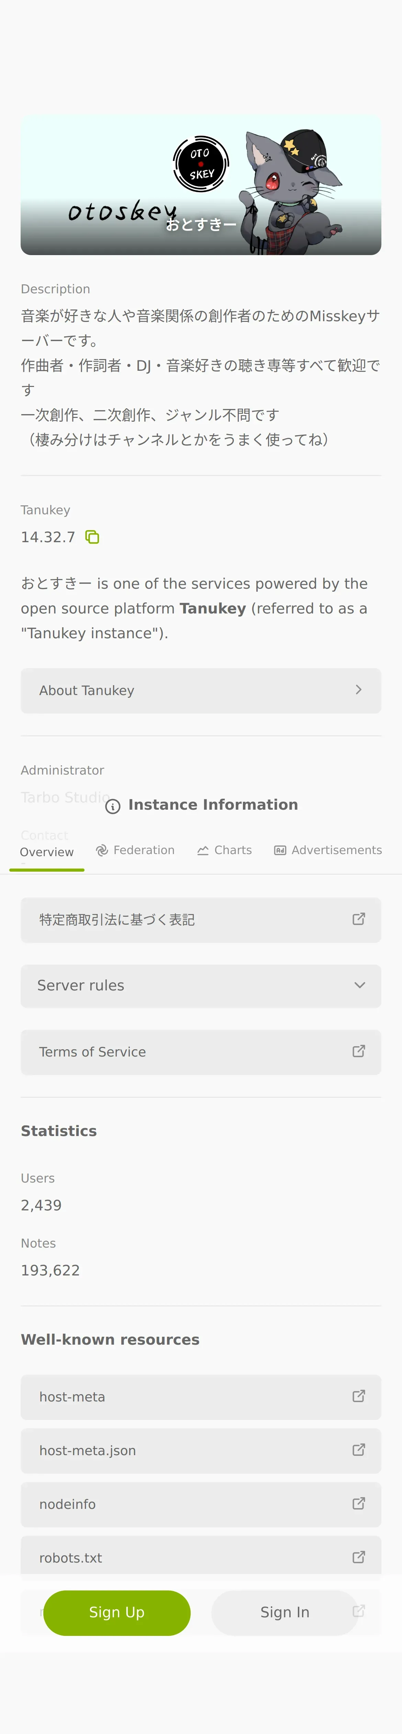The height and width of the screenshot is (1734, 402).
Task: Click the Administrator label
Action: coord(63,770)
